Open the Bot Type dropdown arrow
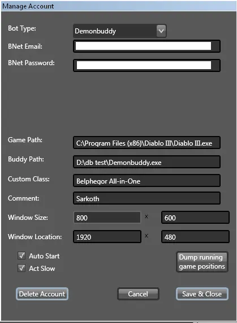 click(x=161, y=31)
